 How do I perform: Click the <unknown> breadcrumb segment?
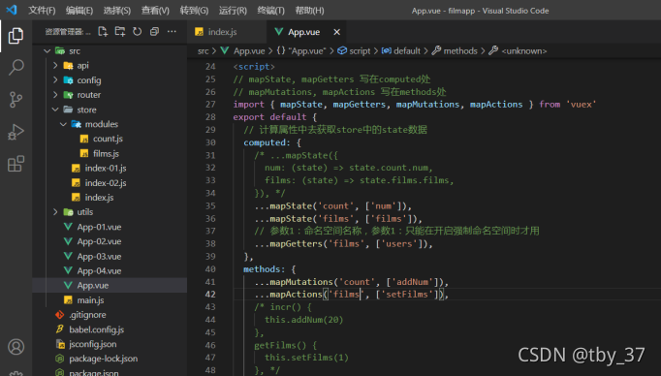518,51
